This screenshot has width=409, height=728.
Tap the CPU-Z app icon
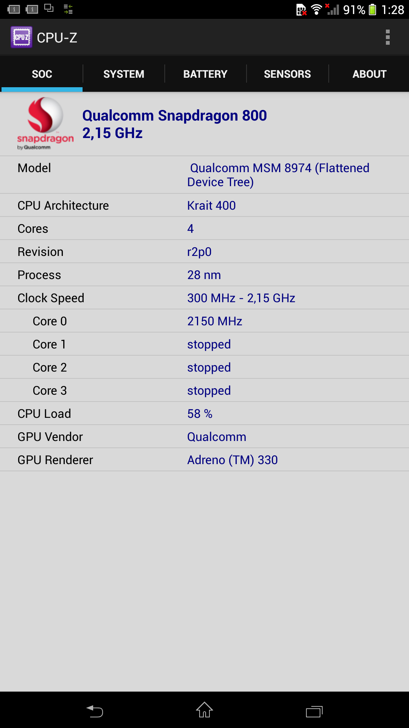click(x=21, y=37)
